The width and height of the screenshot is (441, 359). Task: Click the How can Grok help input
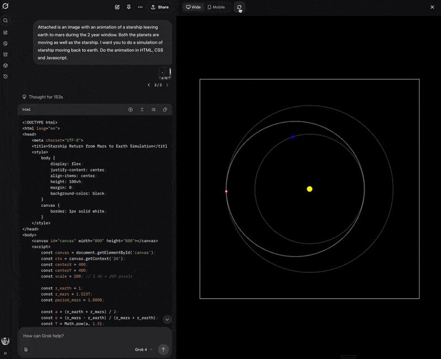tap(95, 336)
